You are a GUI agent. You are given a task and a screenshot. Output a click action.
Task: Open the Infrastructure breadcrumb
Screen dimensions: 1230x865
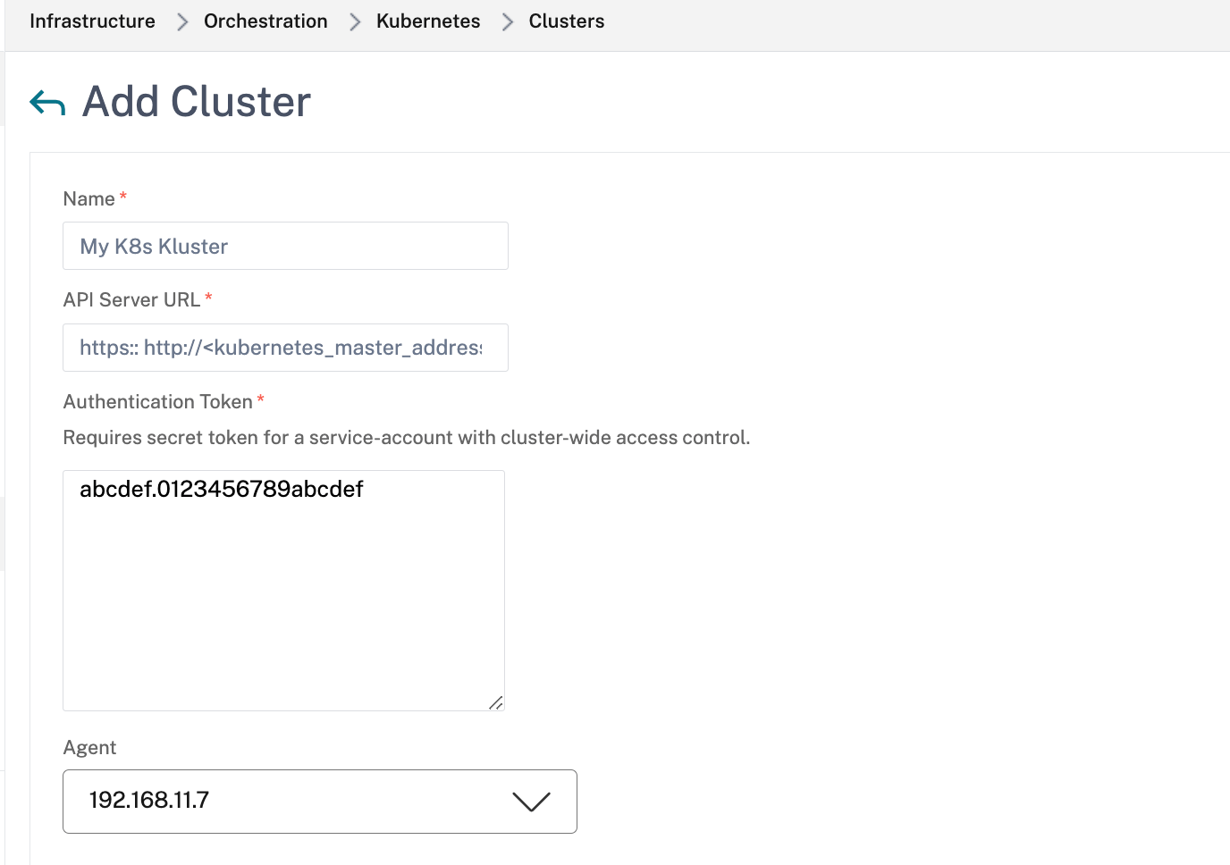pyautogui.click(x=92, y=21)
